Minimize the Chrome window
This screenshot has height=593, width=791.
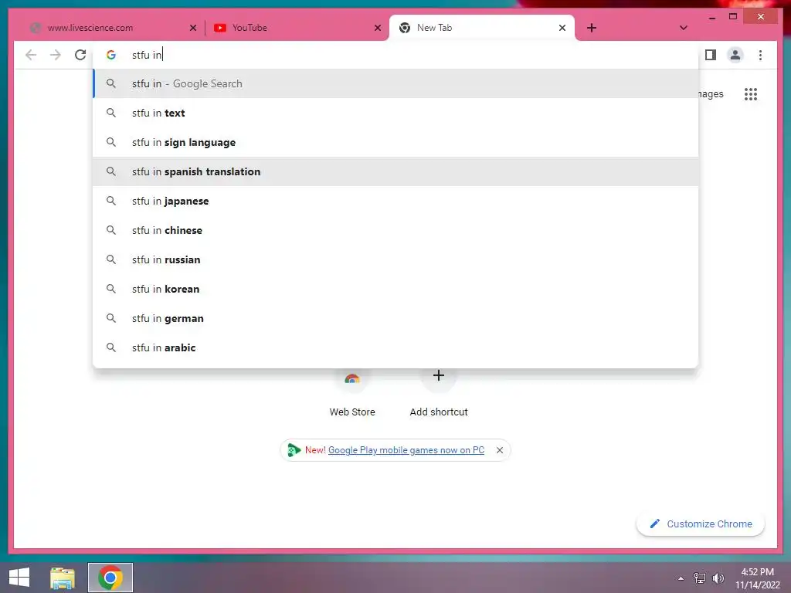[x=711, y=17]
